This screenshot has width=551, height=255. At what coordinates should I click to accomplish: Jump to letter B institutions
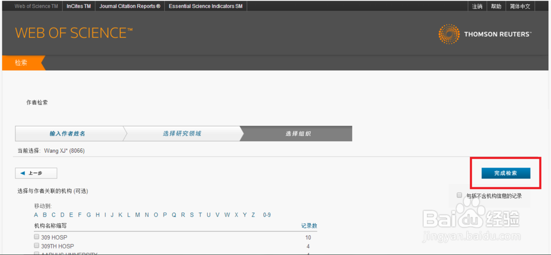[x=45, y=215]
